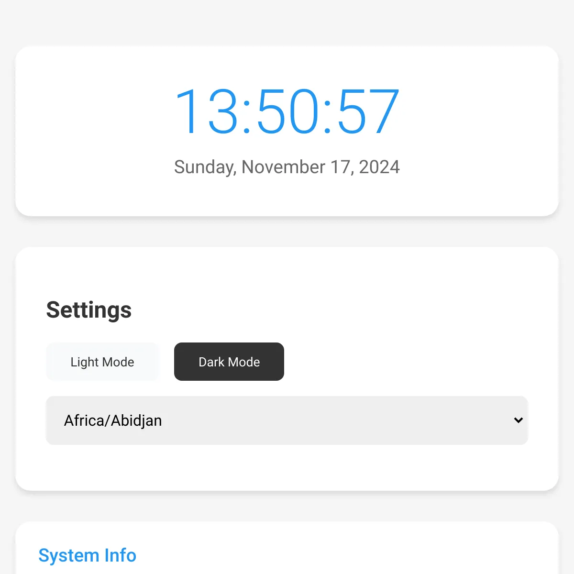Click the chevron arrow on timezone selector

click(x=518, y=420)
